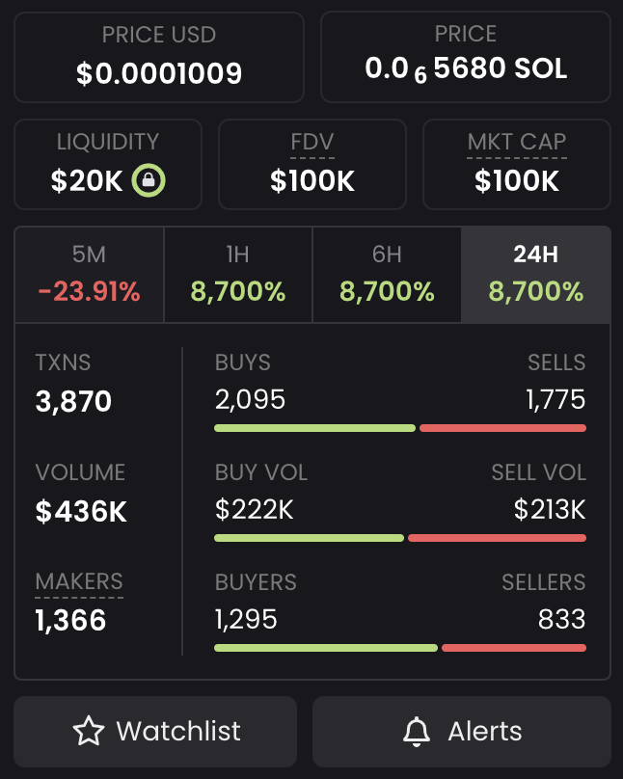Click the Watchlist star icon
623x779 pixels.
click(x=89, y=731)
